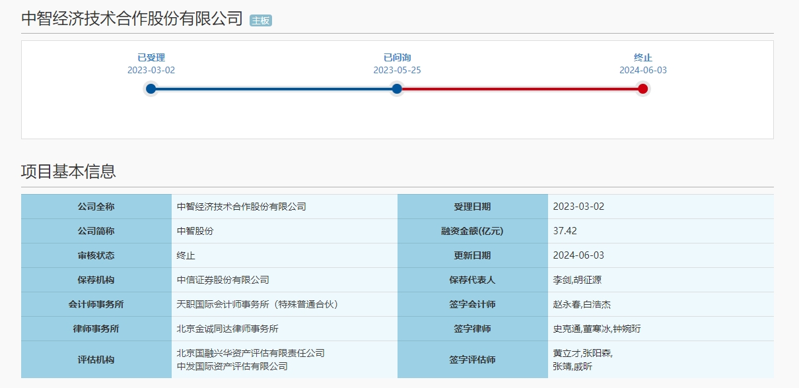The image size is (799, 388).
Task: Click the 终止 stage label
Action: tap(643, 57)
